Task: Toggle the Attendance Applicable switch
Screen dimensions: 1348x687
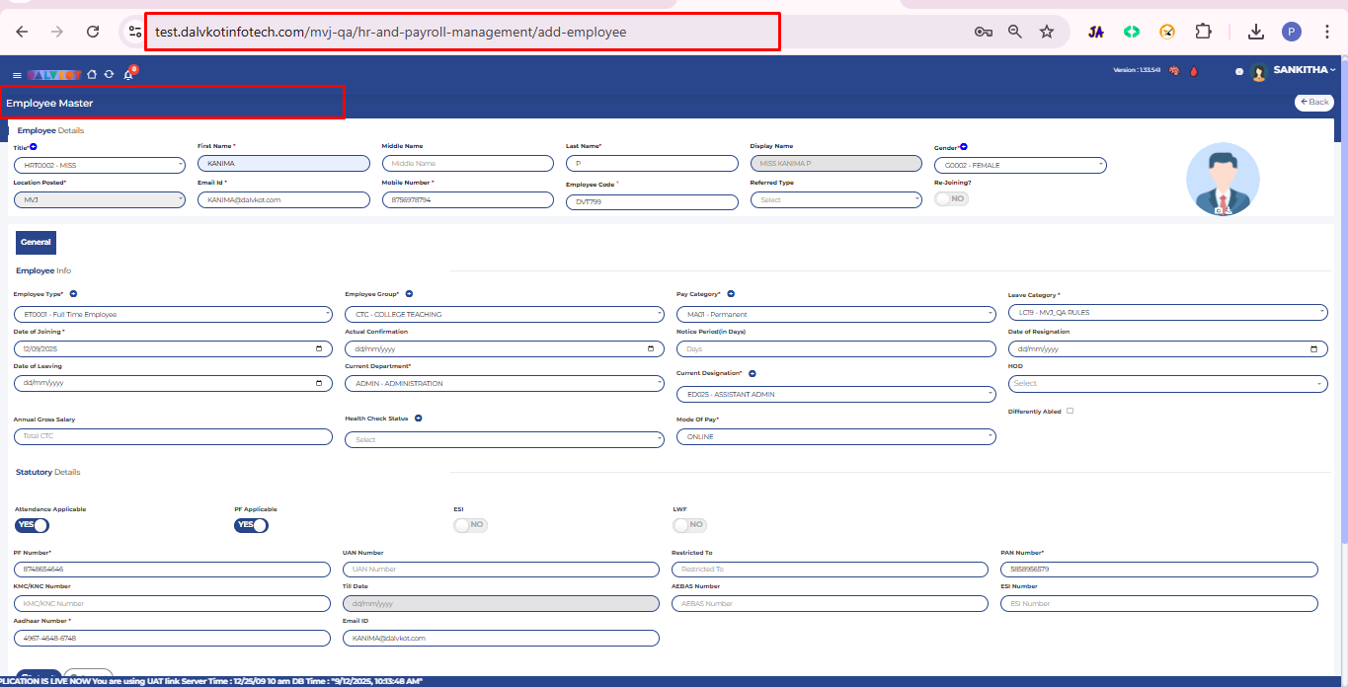Action: (32, 525)
